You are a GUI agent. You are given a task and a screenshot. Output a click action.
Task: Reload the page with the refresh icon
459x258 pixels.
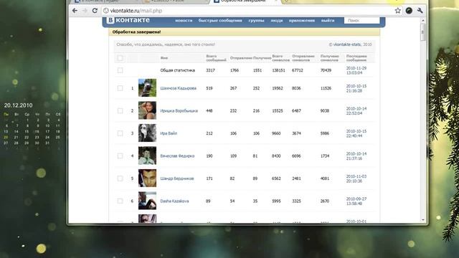(x=95, y=11)
